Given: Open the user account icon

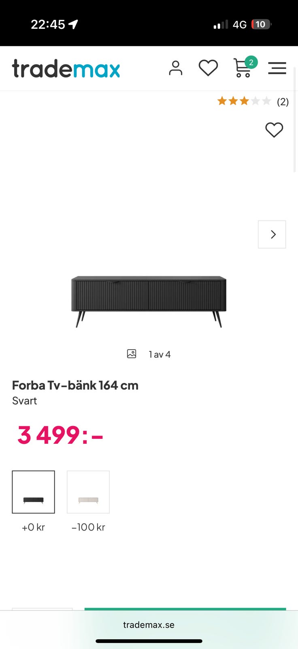Looking at the screenshot, I should pos(175,68).
